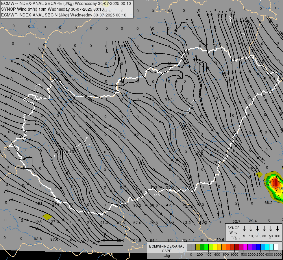Click the map value 43.2

(186, 222)
